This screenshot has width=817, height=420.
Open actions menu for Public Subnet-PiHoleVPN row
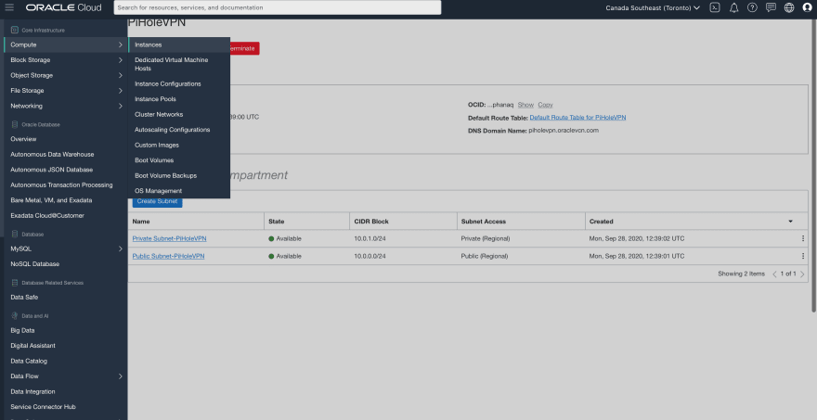802,256
